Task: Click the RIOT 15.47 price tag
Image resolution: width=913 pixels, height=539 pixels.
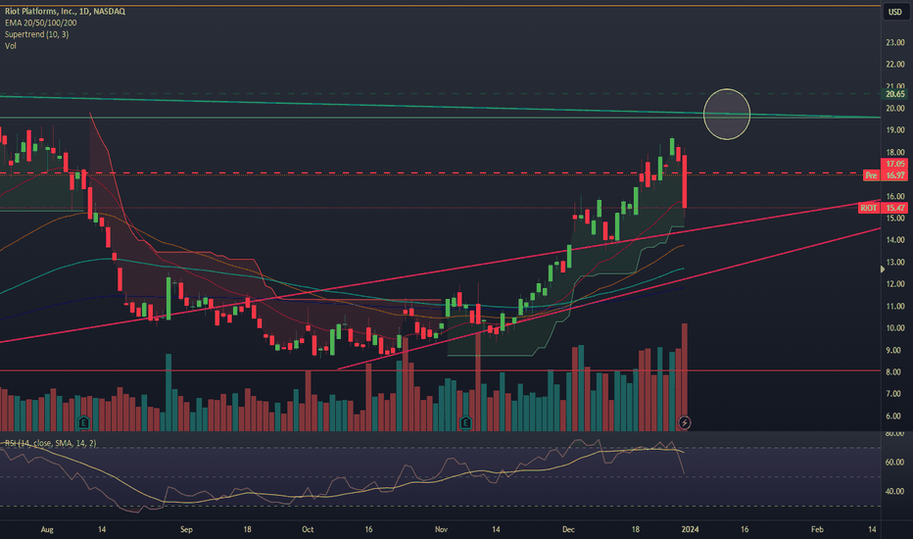Action: click(x=882, y=208)
